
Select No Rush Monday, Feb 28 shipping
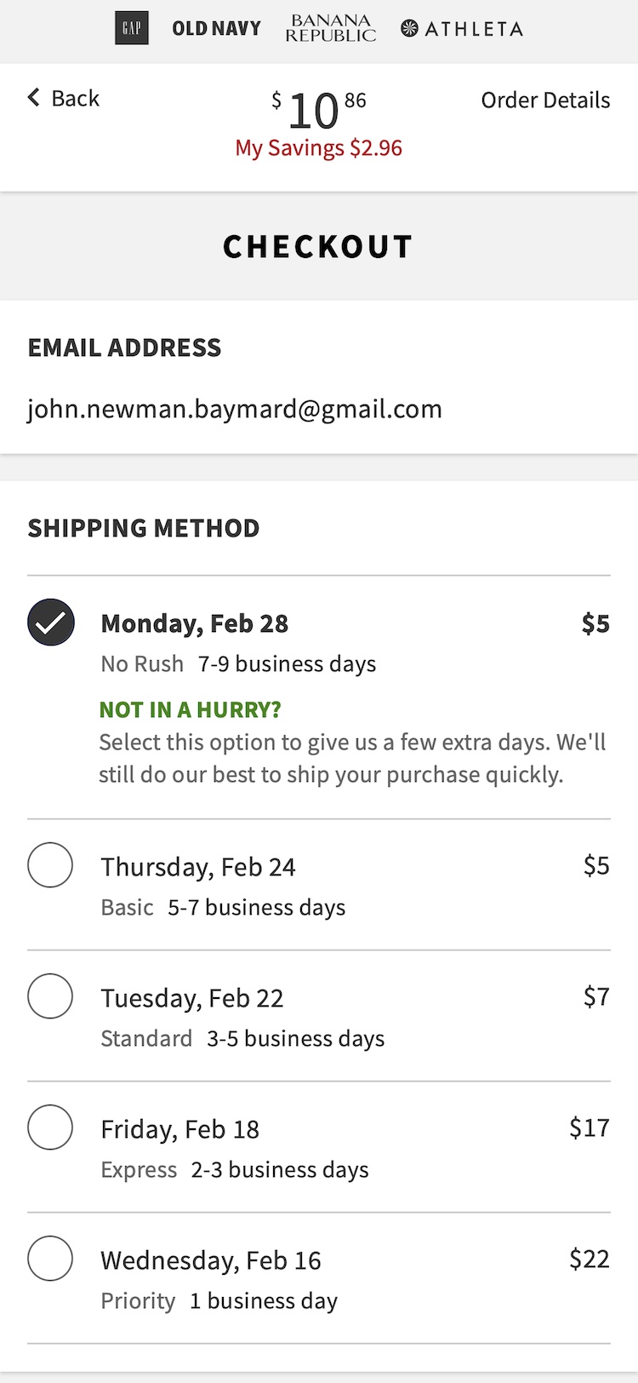(51, 623)
